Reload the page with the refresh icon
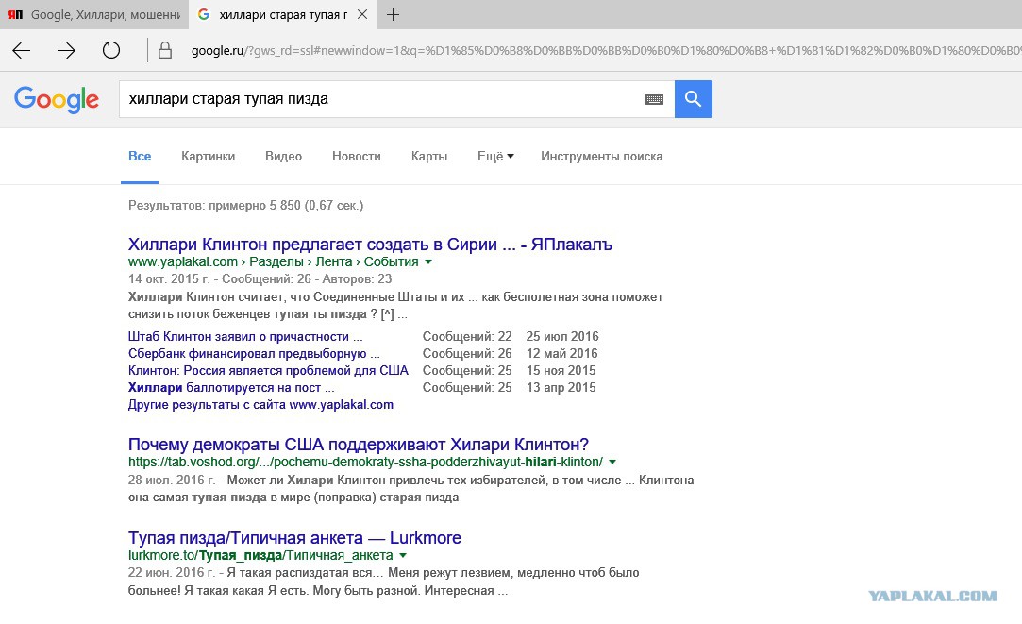 pos(111,50)
